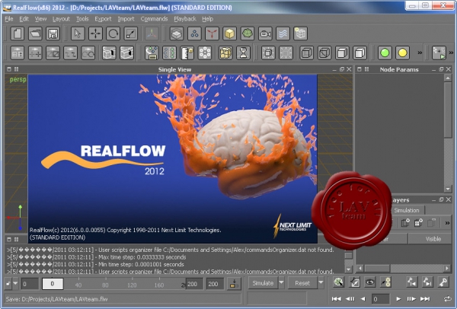Add a particle emitter with blue dots icon
Viewport: 457px width, 309px height.
[194, 33]
